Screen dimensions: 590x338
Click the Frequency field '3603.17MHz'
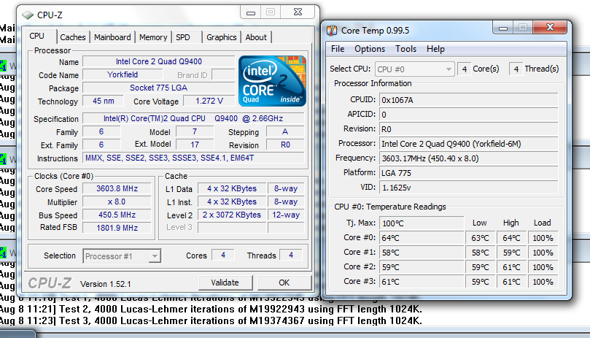click(468, 158)
